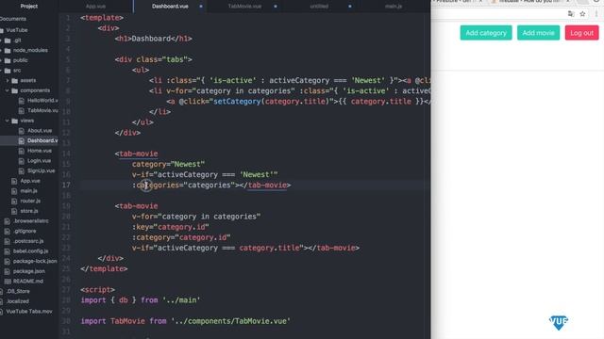Click the h1 Dashboard line of code
This screenshot has height=339, width=604.
153,39
